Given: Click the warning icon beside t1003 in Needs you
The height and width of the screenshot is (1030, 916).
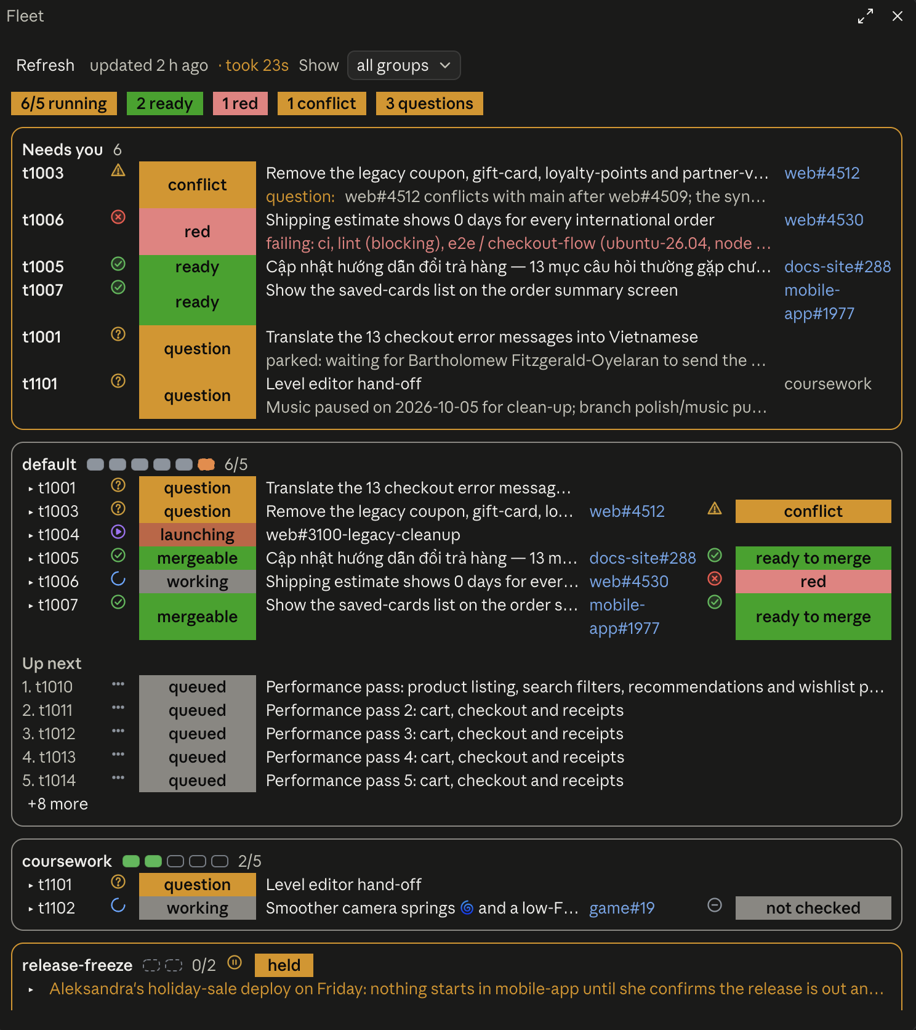Looking at the screenshot, I should pyautogui.click(x=118, y=171).
